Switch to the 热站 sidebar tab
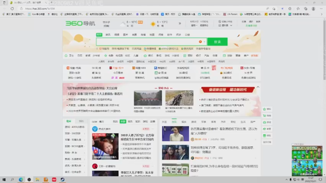The width and height of the screenshot is (326, 183). point(69,121)
